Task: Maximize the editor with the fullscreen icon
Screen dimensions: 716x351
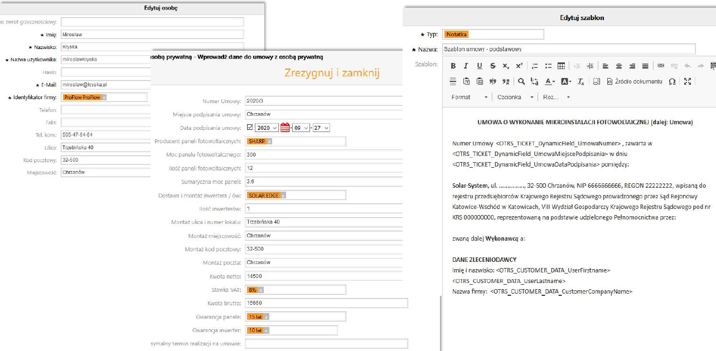Action: (x=688, y=81)
